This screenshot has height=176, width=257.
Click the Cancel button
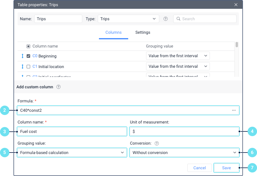tap(199, 168)
